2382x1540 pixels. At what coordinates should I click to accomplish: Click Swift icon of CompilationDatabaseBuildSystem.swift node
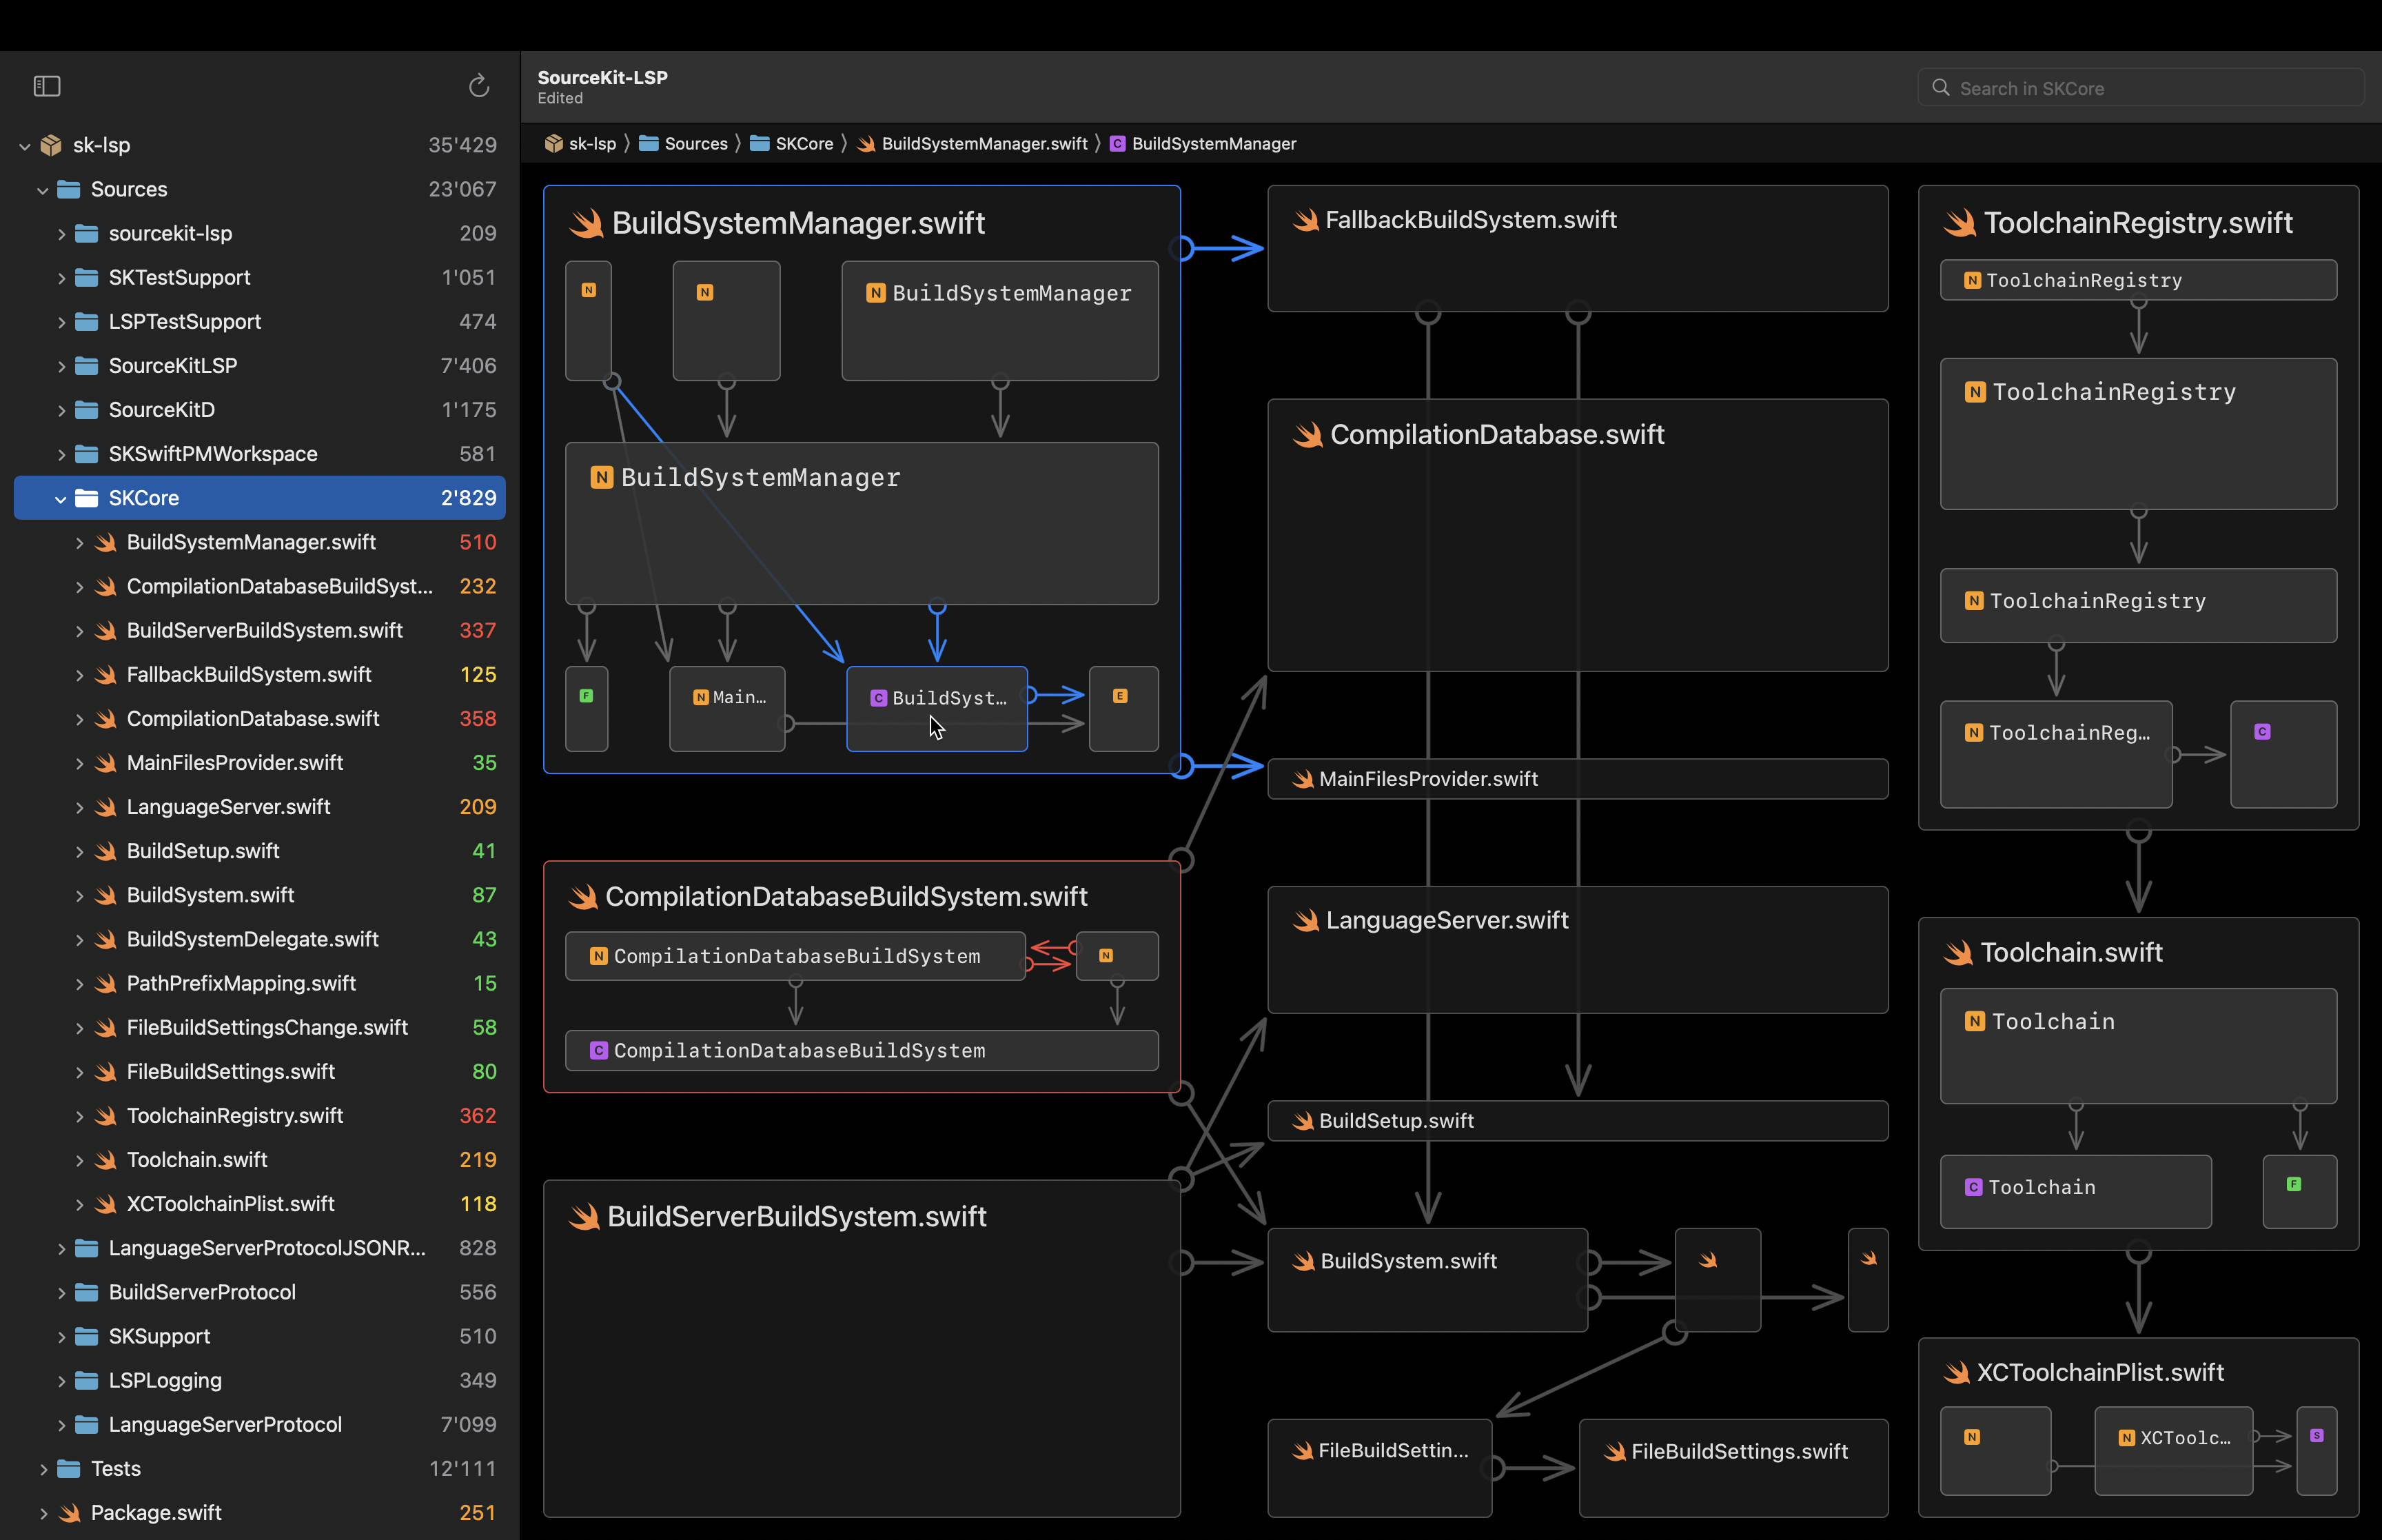pos(583,897)
